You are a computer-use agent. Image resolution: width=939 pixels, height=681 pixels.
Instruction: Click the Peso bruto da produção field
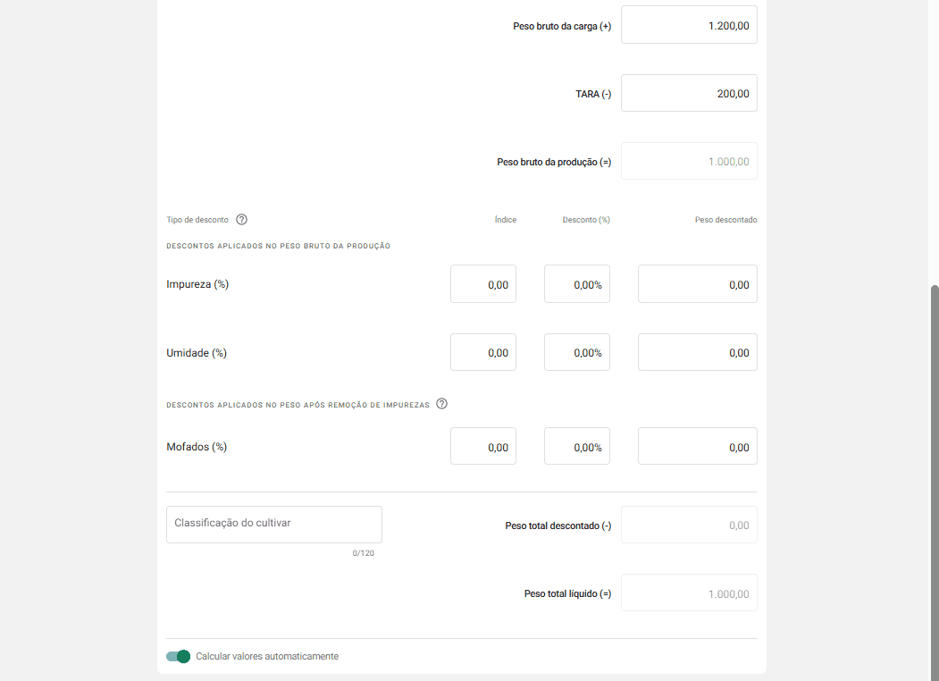click(x=688, y=161)
